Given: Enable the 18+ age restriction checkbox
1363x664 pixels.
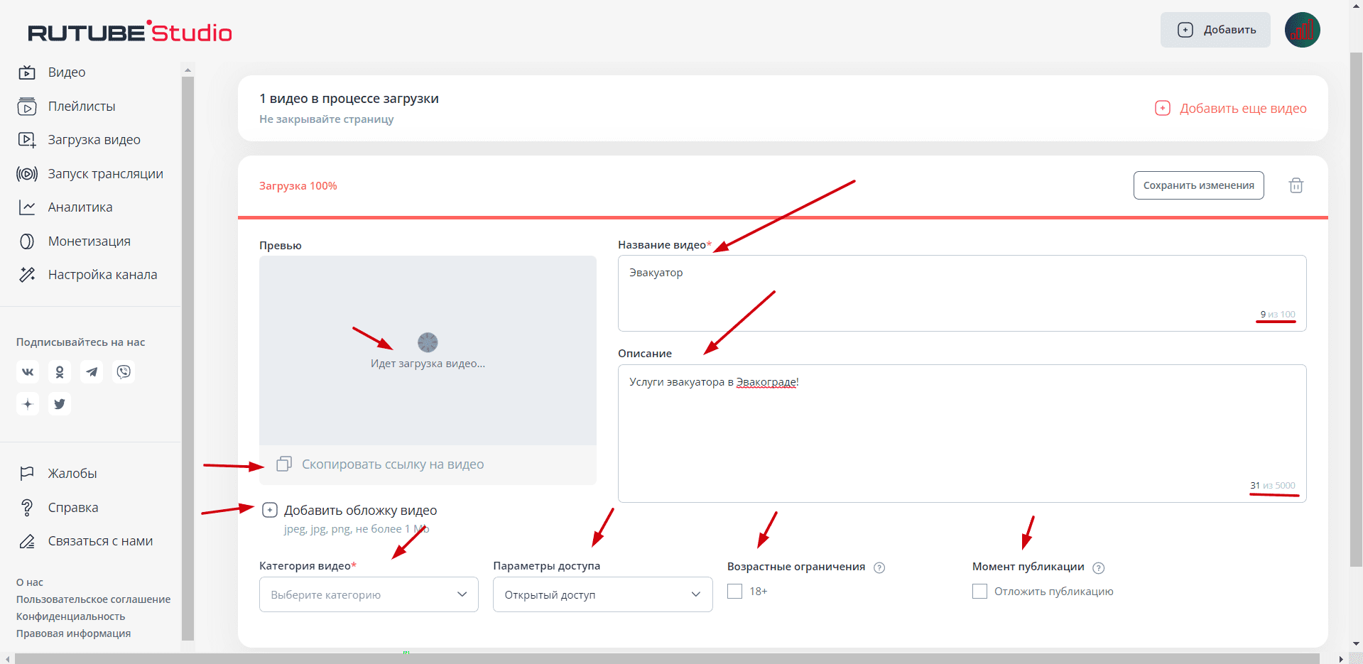Looking at the screenshot, I should tap(734, 591).
